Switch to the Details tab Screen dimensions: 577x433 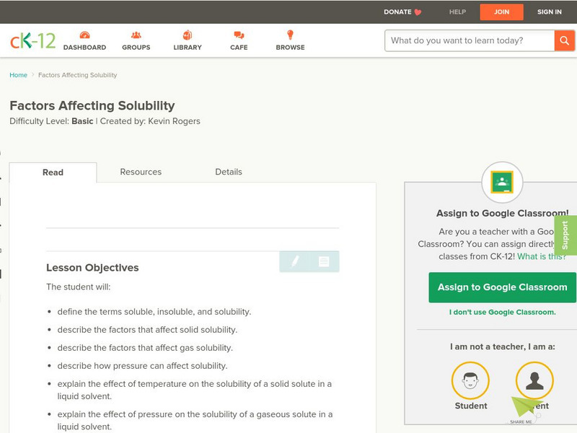coord(229,172)
